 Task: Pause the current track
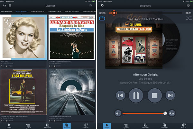(x=136, y=95)
